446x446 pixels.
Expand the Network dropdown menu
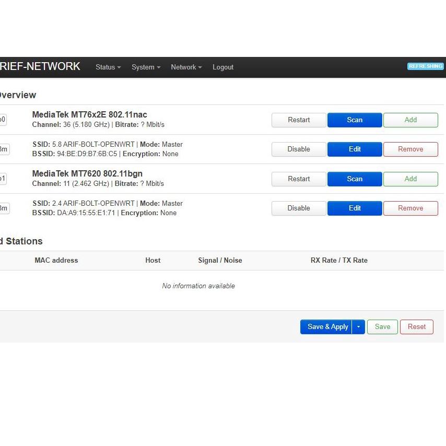186,67
